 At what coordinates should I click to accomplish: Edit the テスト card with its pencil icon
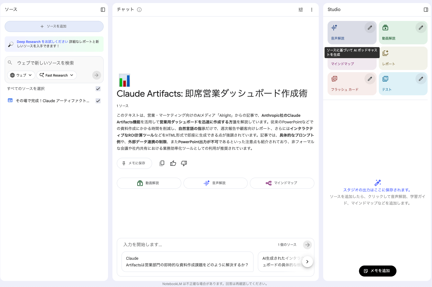click(x=421, y=79)
